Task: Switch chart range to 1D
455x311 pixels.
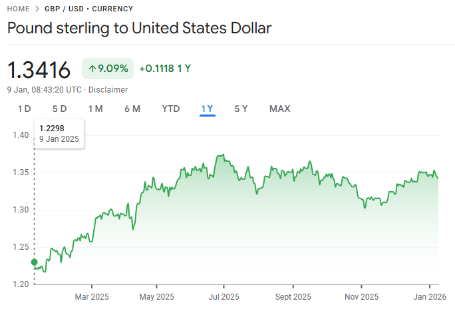Action: tap(24, 109)
